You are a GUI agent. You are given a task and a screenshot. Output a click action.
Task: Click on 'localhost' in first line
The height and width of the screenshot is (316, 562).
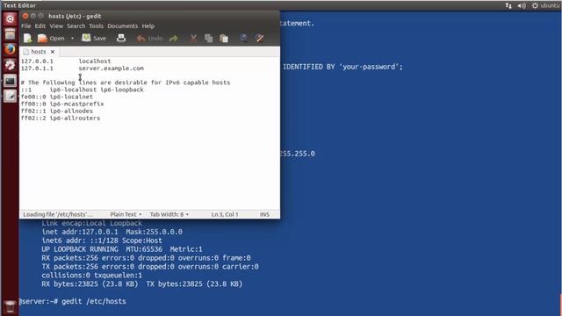pyautogui.click(x=95, y=61)
